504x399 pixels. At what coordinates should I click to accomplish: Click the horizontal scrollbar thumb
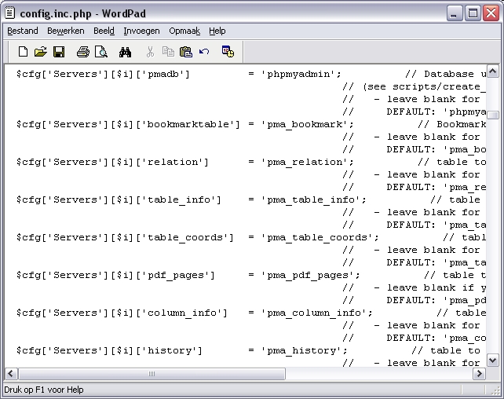click(152, 374)
